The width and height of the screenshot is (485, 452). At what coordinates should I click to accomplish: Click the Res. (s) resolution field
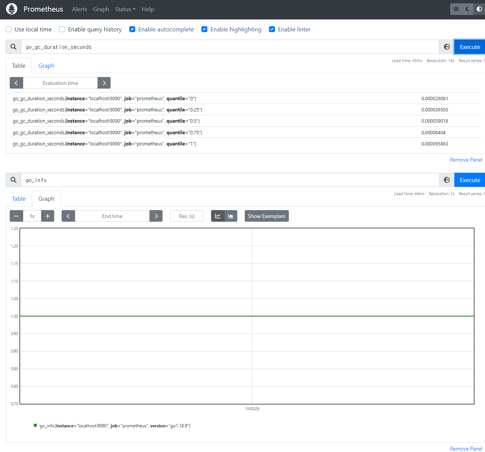click(187, 216)
